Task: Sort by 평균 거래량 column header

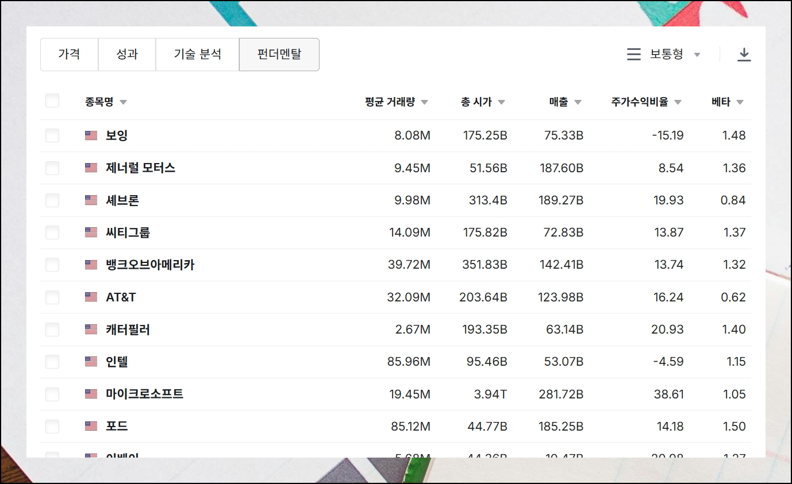Action: point(396,102)
